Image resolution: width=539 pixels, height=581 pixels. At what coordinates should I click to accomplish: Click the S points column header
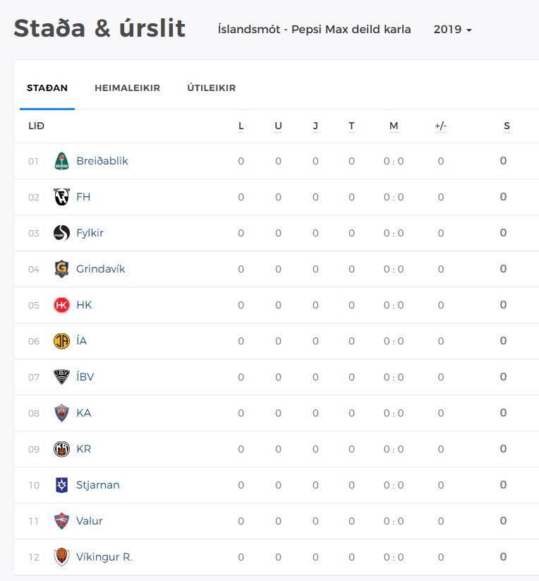507,126
